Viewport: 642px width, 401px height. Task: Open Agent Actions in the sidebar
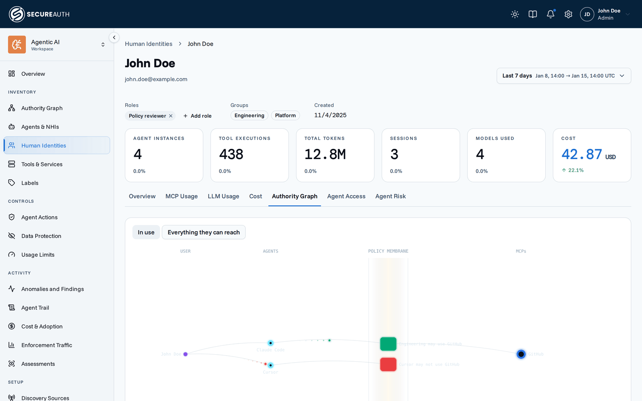coord(57,217)
